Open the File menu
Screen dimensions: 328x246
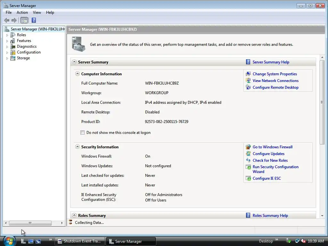[9, 12]
